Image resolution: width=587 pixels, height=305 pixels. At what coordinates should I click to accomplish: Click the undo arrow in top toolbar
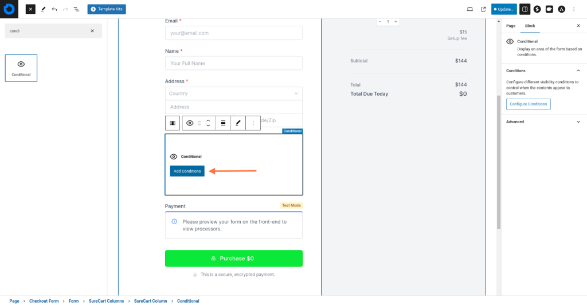pos(54,9)
